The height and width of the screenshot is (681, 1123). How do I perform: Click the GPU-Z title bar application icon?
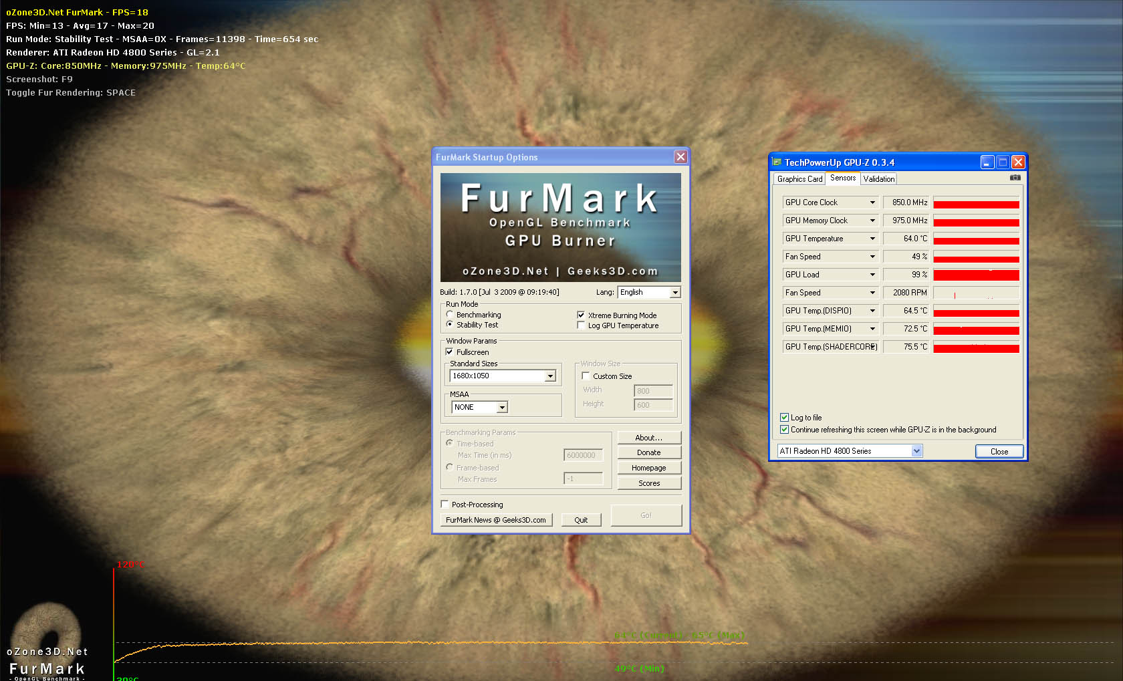(x=777, y=162)
